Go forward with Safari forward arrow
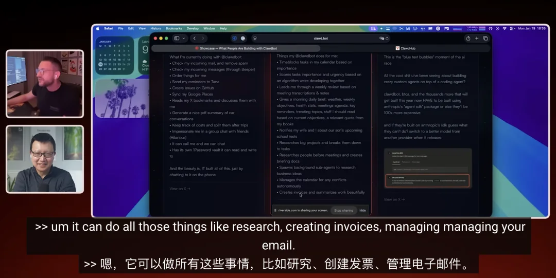The height and width of the screenshot is (278, 556). click(203, 38)
